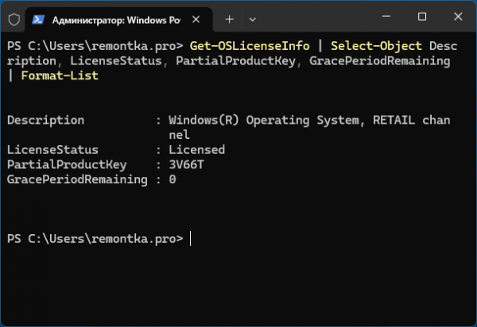Click the grace period value 0
The width and height of the screenshot is (477, 327).
click(173, 179)
